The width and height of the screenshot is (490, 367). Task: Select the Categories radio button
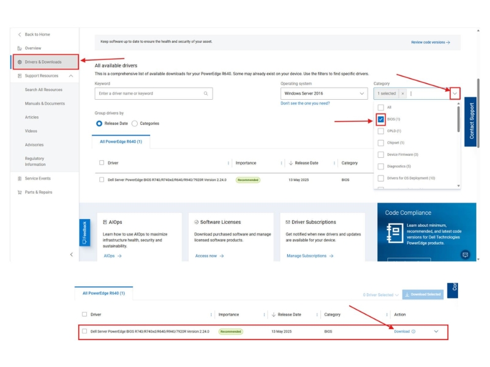pos(134,124)
